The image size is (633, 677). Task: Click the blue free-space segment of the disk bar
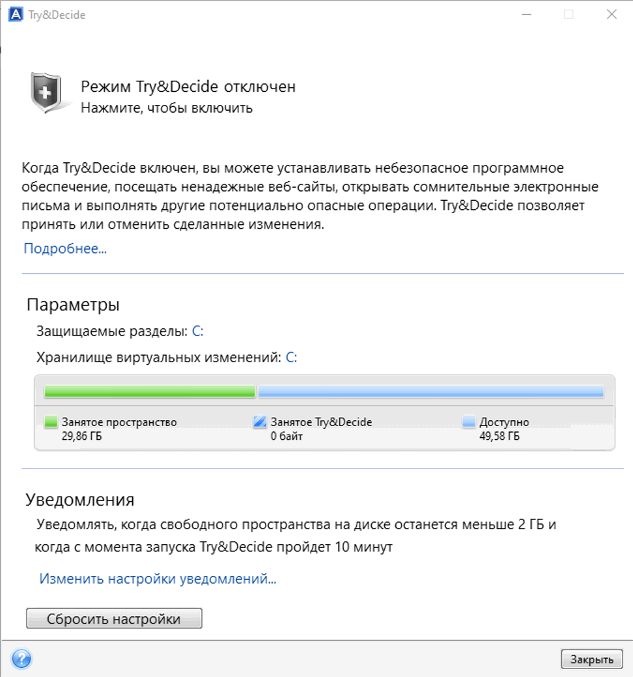(430, 391)
